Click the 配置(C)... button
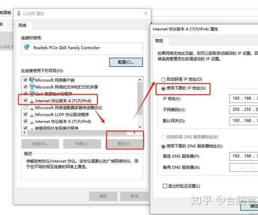This screenshot has height=215, width=258. (x=126, y=62)
